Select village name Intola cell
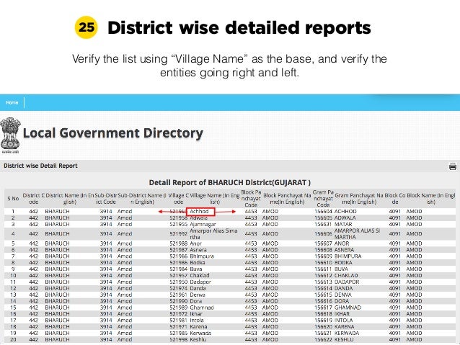This screenshot has height=345, width=460. click(197, 321)
